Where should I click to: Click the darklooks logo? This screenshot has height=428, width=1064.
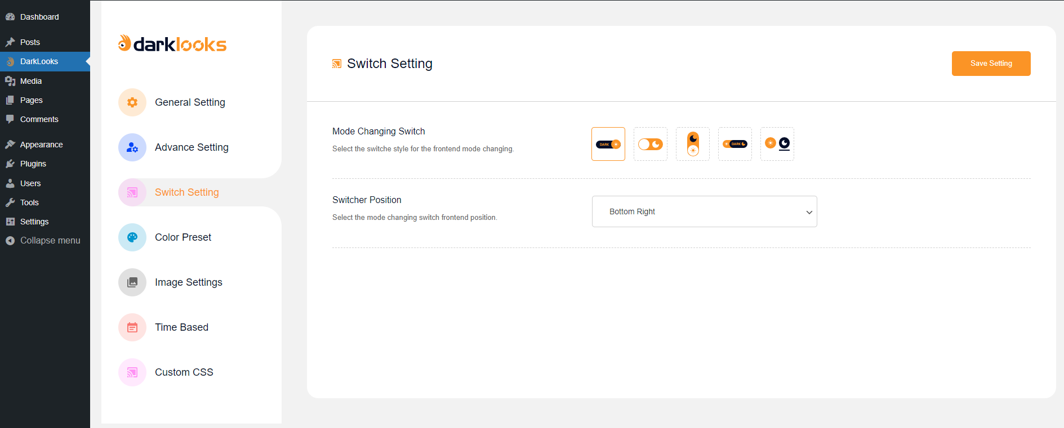coord(172,43)
